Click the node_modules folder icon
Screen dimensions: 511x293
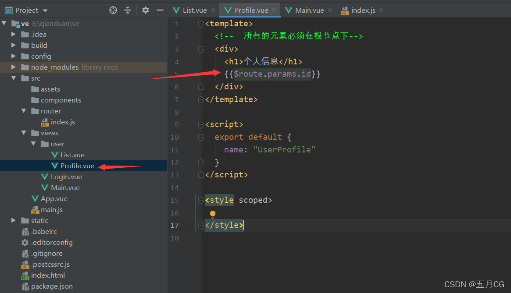(25, 67)
